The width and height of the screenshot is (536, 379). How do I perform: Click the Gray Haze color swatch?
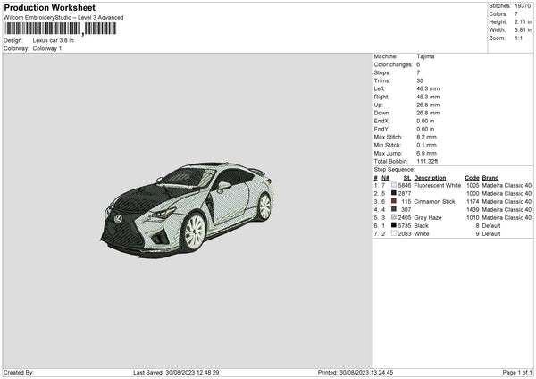pyautogui.click(x=394, y=217)
